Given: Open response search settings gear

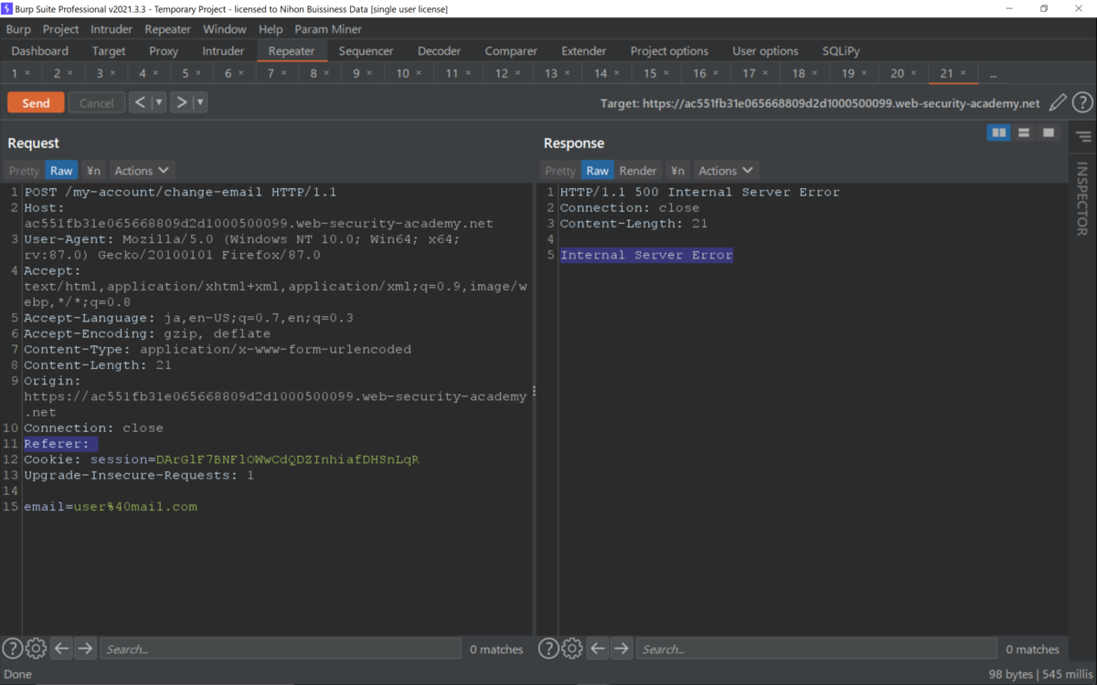Looking at the screenshot, I should pos(571,648).
